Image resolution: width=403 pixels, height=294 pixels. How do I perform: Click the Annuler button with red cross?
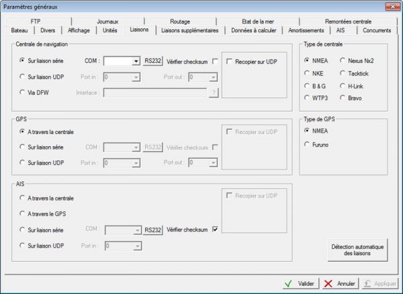point(338,284)
